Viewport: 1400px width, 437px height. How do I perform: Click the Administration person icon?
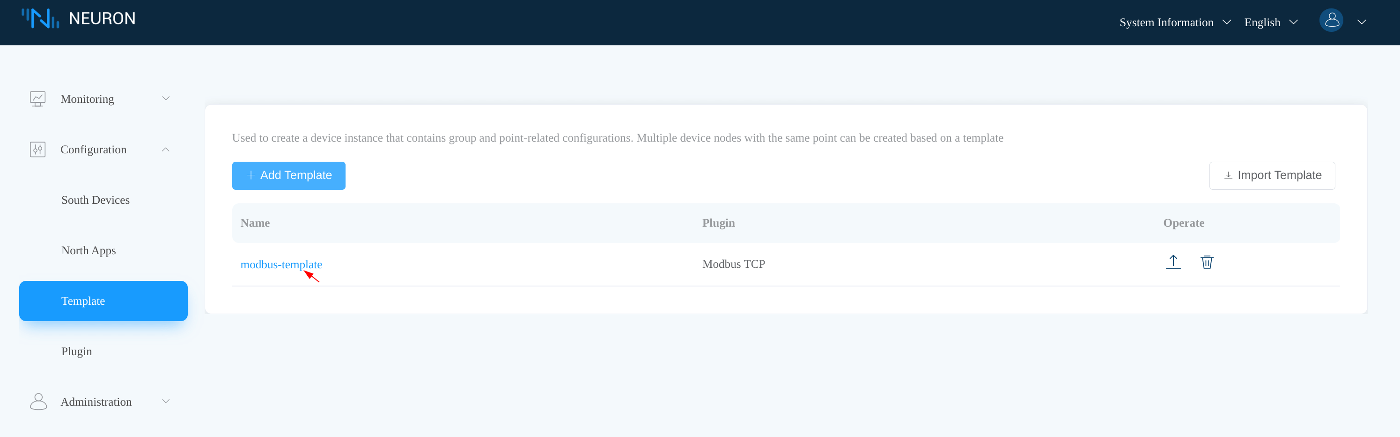tap(38, 401)
